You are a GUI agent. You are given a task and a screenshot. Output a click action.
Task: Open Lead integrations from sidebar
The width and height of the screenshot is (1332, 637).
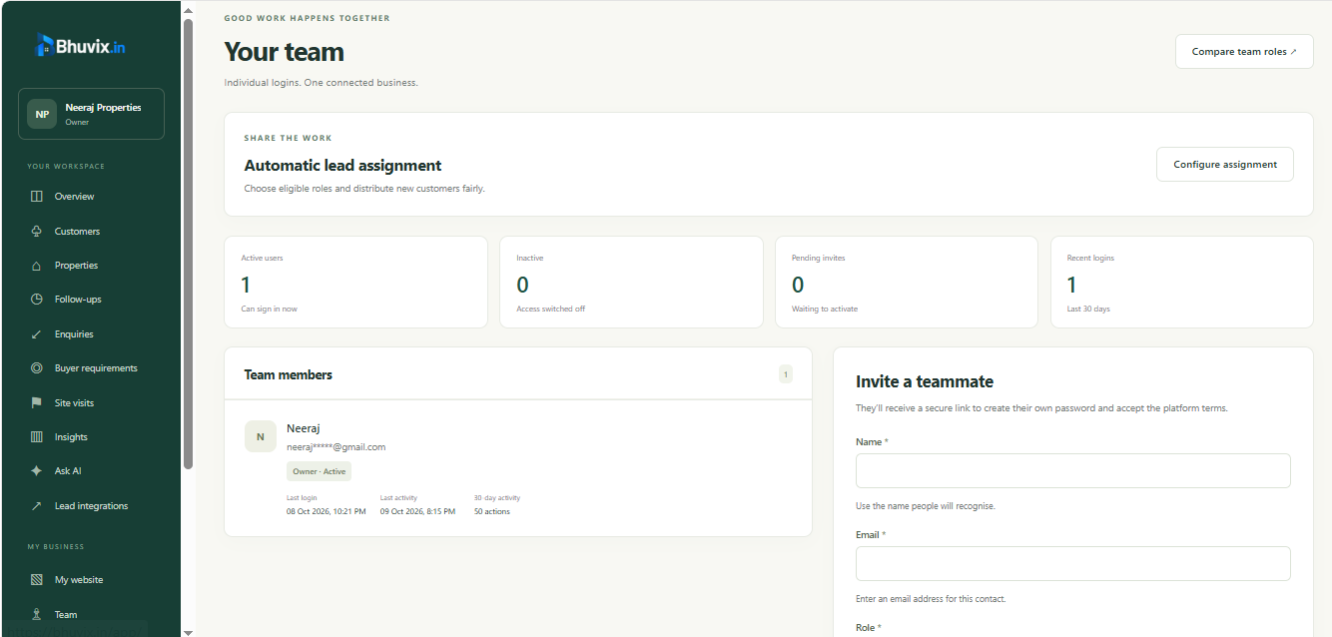91,506
